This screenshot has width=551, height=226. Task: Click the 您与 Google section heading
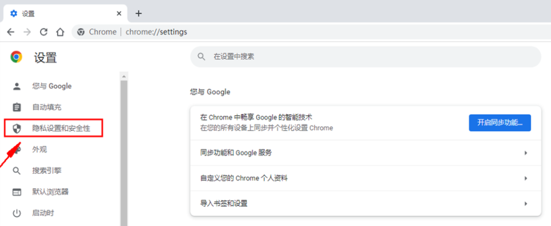point(210,92)
